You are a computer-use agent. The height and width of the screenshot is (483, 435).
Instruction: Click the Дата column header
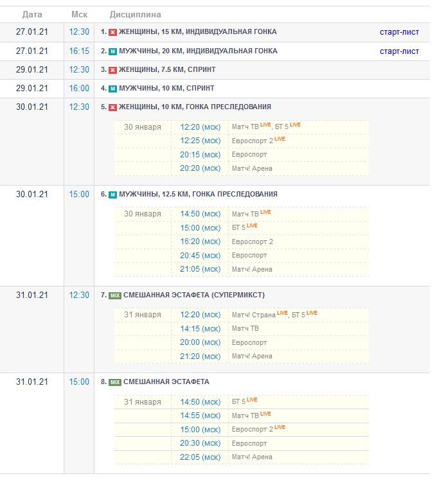pos(32,14)
